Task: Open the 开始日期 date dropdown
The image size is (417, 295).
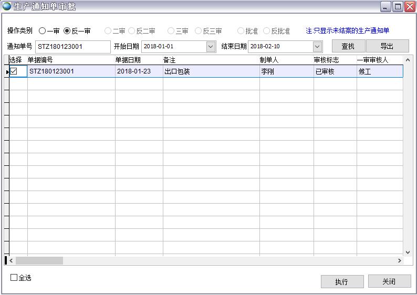Action: coord(211,47)
